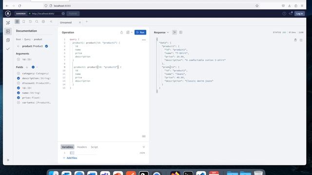Click the Apollo logo icon
312x175 pixels.
(x=8, y=14)
